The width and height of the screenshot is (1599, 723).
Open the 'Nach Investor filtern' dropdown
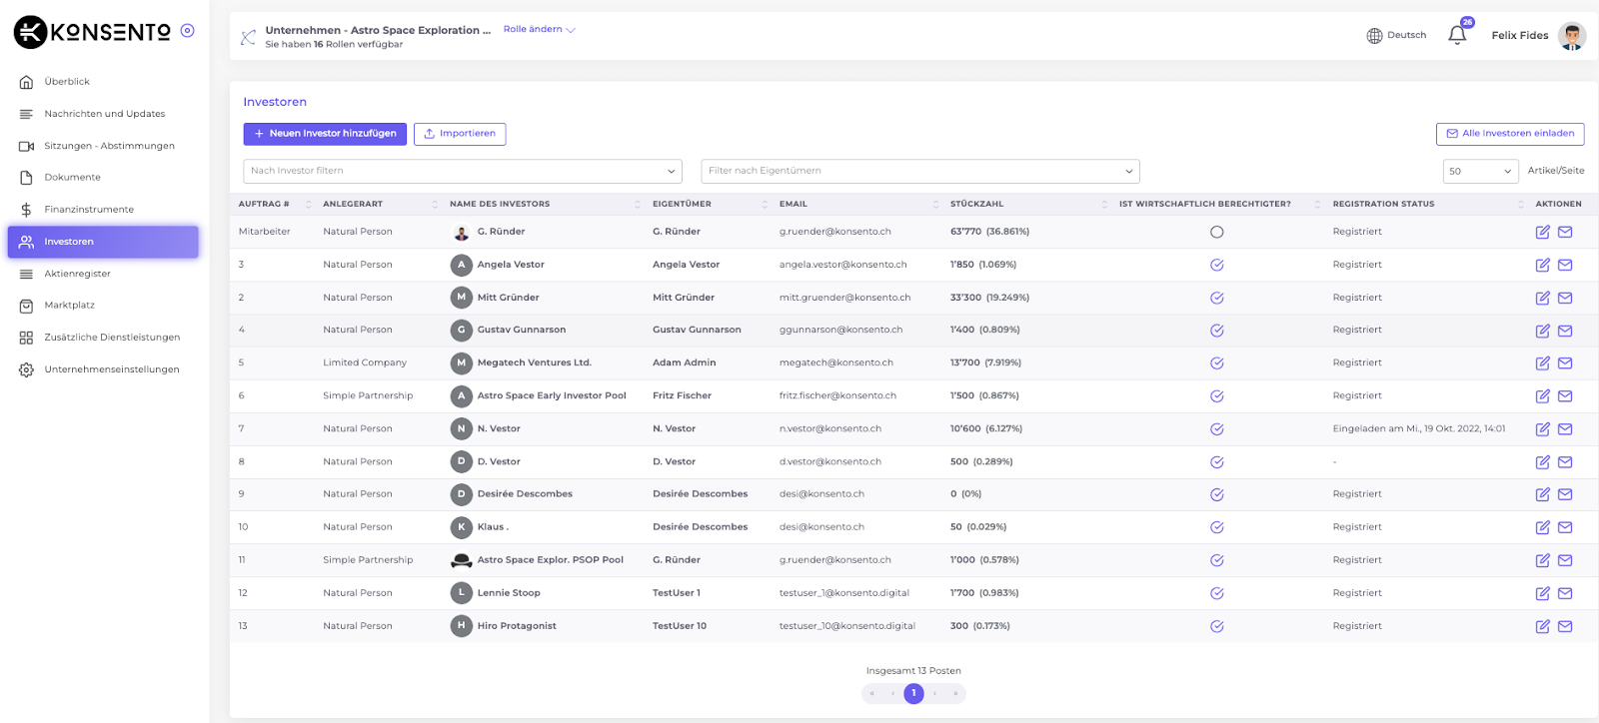tap(462, 171)
